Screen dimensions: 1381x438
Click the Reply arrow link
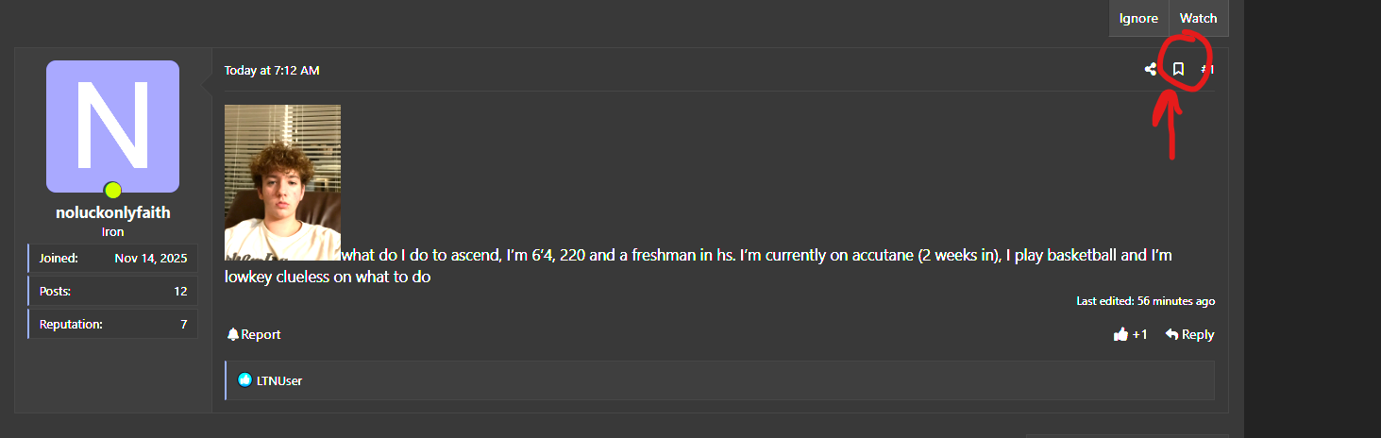click(x=1189, y=334)
